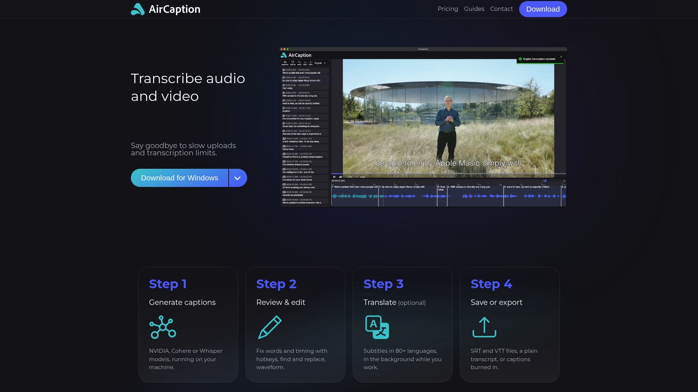Click waveform segment "5. want to hear, as well as"

coord(532,196)
